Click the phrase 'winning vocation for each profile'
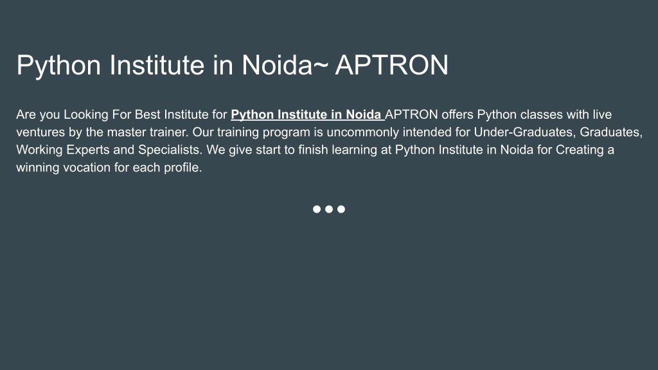The image size is (658, 370). (109, 168)
